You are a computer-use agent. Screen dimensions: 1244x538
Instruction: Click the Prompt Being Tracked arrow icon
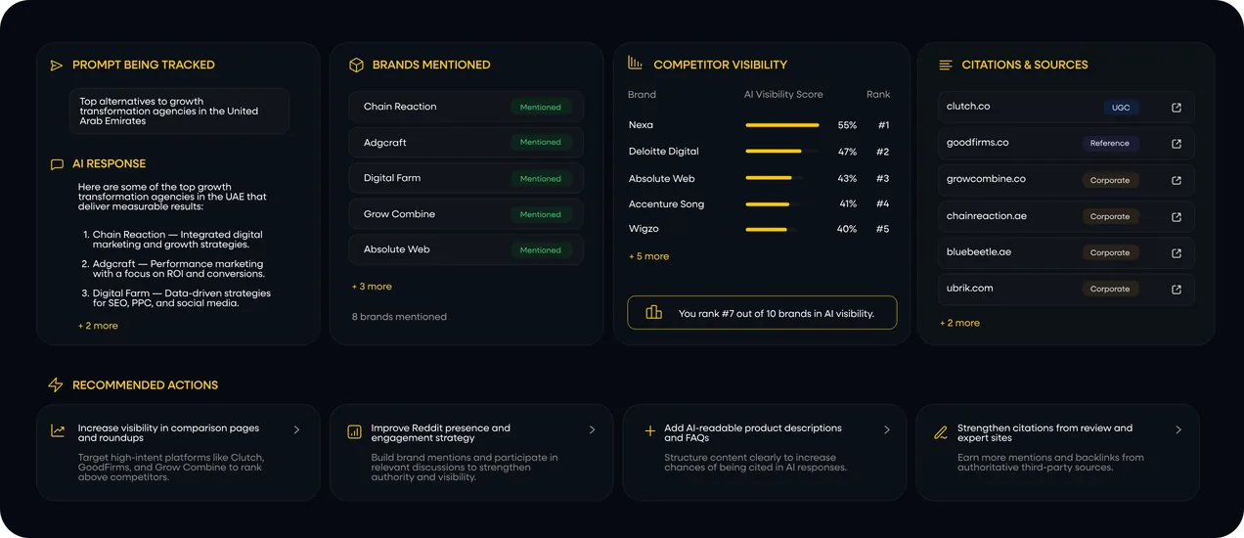click(x=57, y=66)
